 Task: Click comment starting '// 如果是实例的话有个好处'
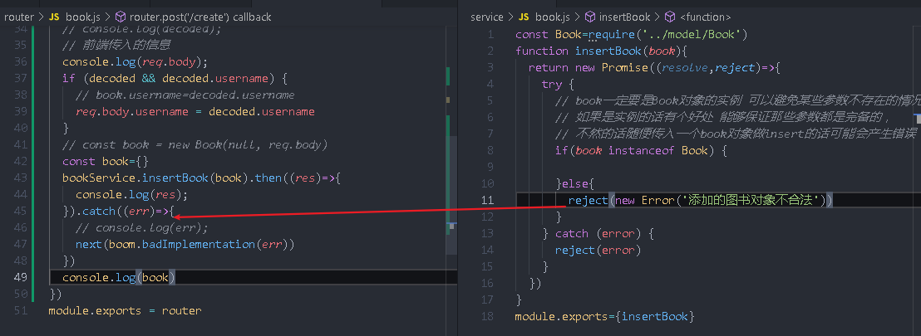click(723, 117)
